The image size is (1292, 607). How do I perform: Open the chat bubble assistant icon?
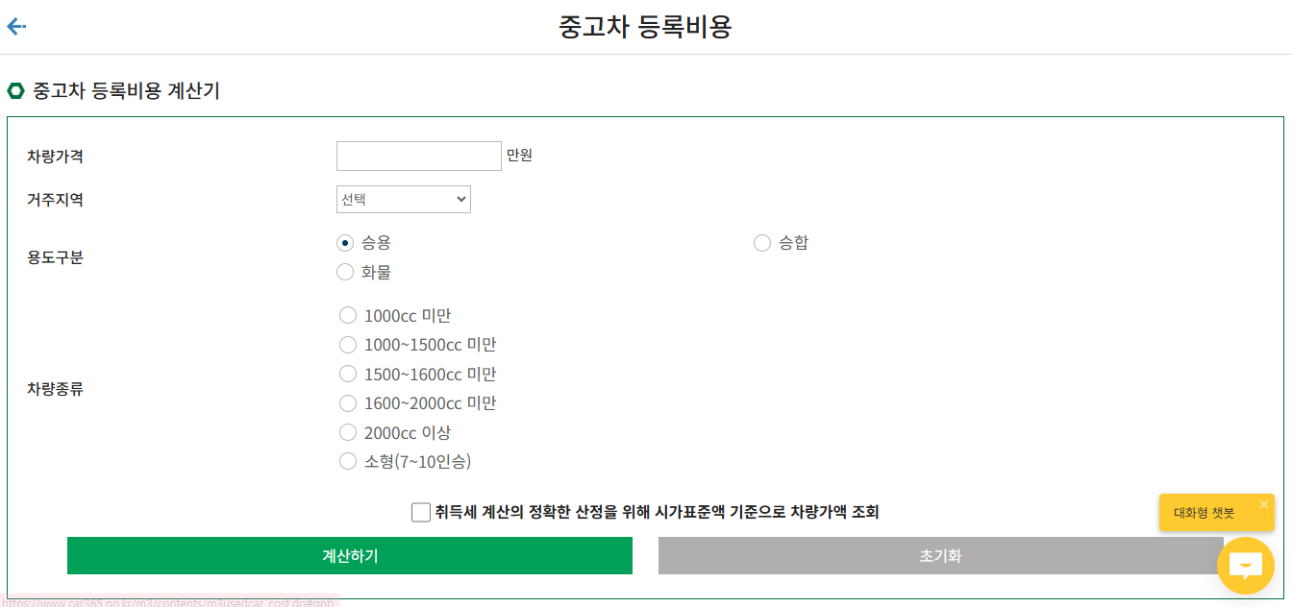(1246, 566)
